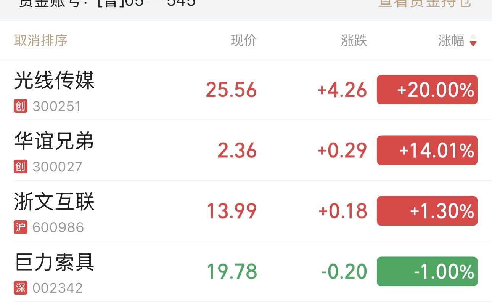Tap the 25.56 current price value
Screen dimensions: 492x306
[232, 90]
